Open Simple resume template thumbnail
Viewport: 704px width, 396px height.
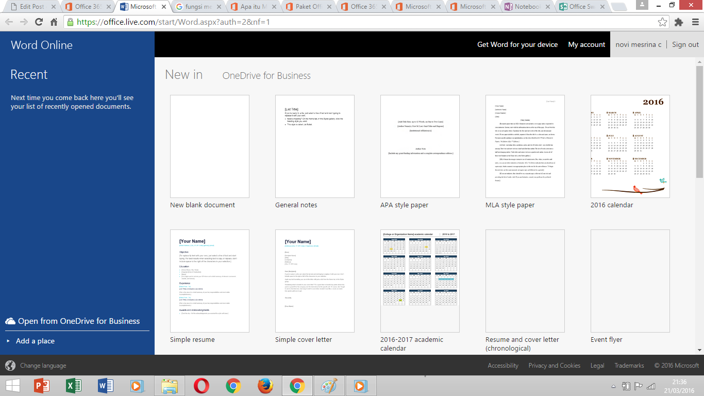(x=210, y=281)
